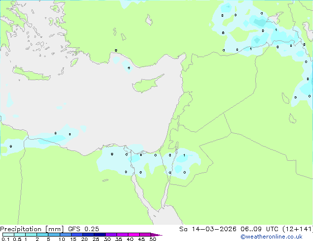Open the weatheronline.co.uk copyright link
Screen dimensions: 313x241
[x=271, y=237]
